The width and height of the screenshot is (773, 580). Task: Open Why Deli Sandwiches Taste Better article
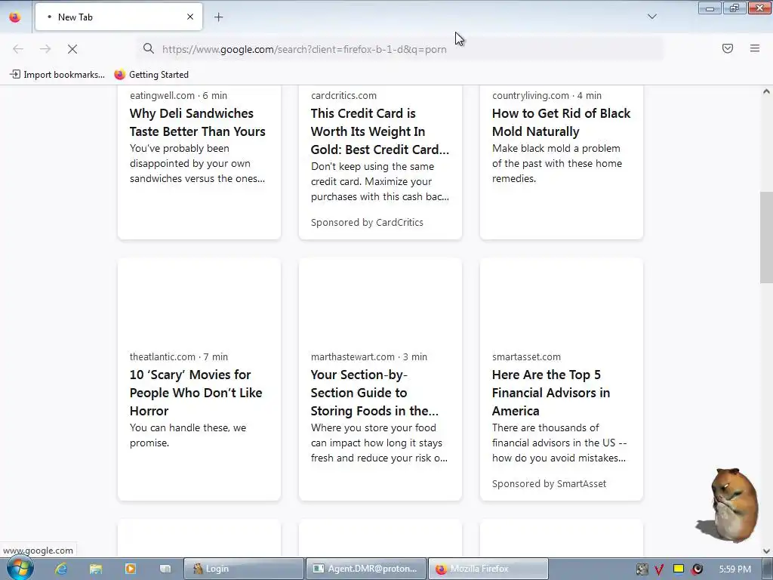(x=197, y=122)
